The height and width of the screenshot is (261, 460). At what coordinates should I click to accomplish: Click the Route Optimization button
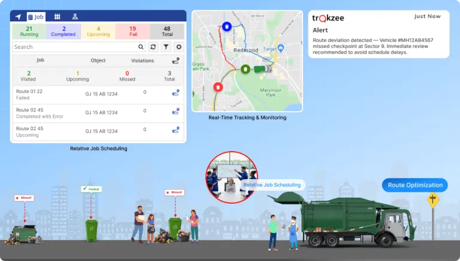point(415,185)
